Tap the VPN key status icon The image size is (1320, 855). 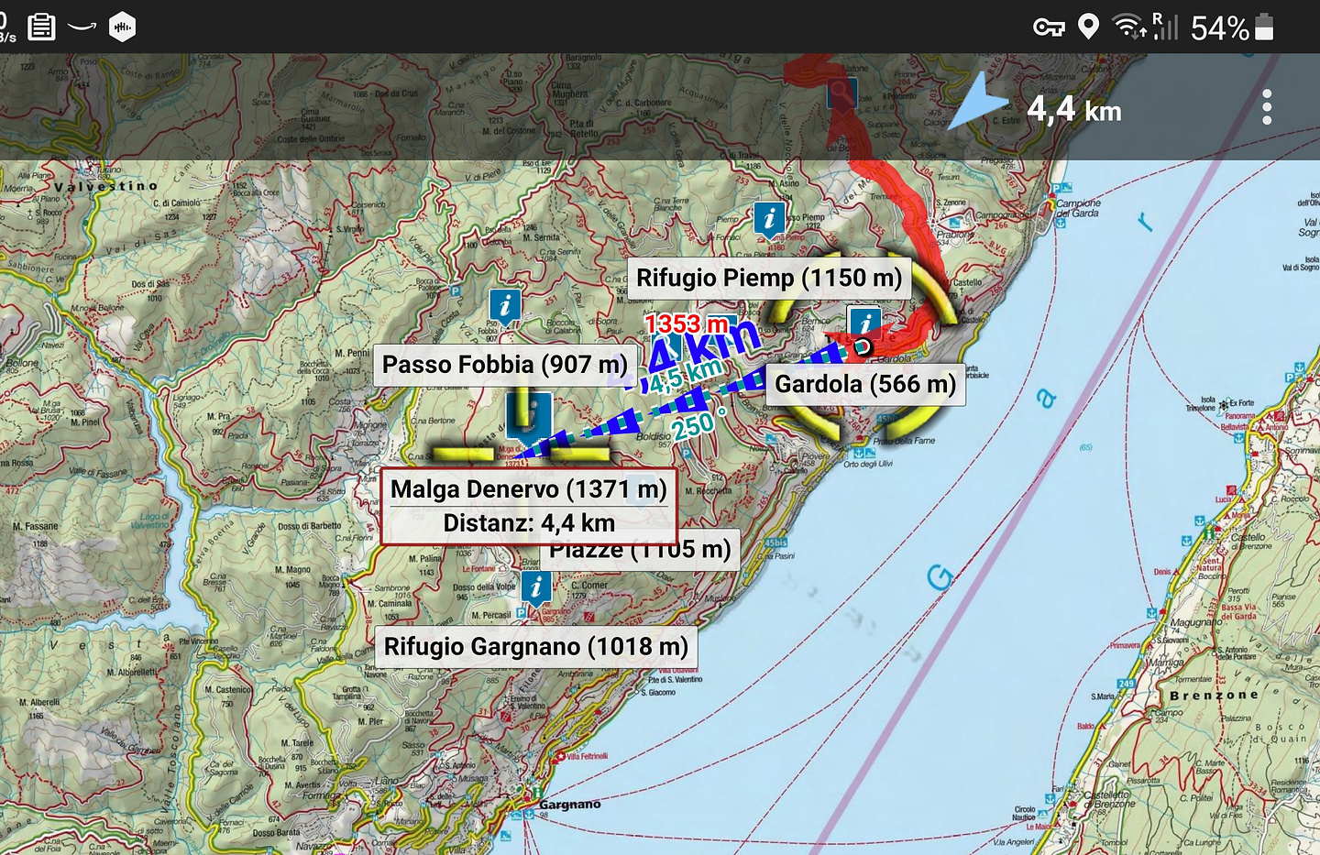[1049, 27]
